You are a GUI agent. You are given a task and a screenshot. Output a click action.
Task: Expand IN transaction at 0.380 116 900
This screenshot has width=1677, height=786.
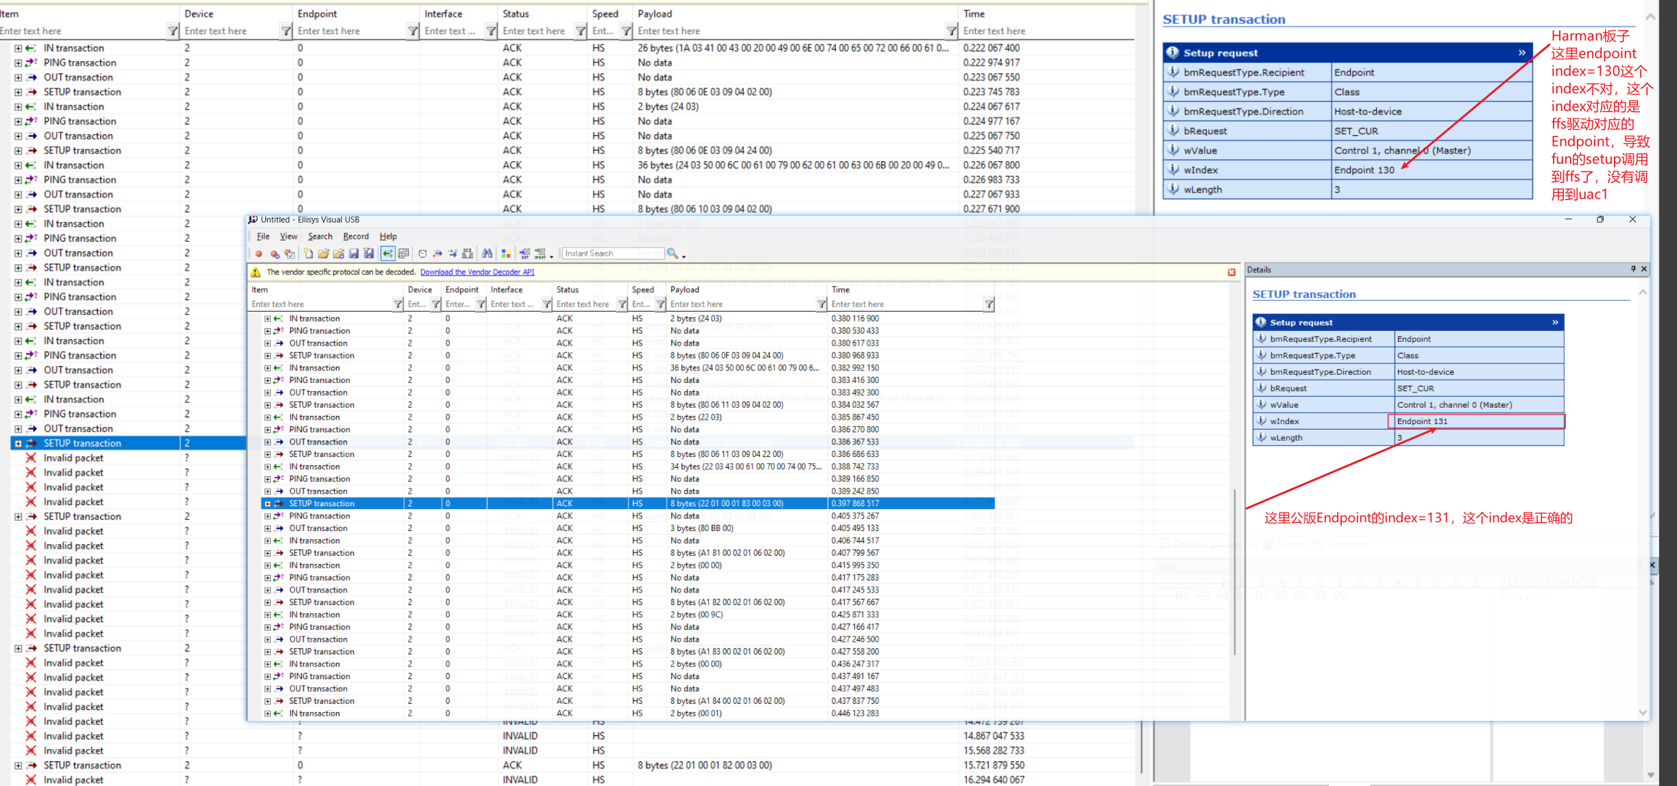point(267,319)
